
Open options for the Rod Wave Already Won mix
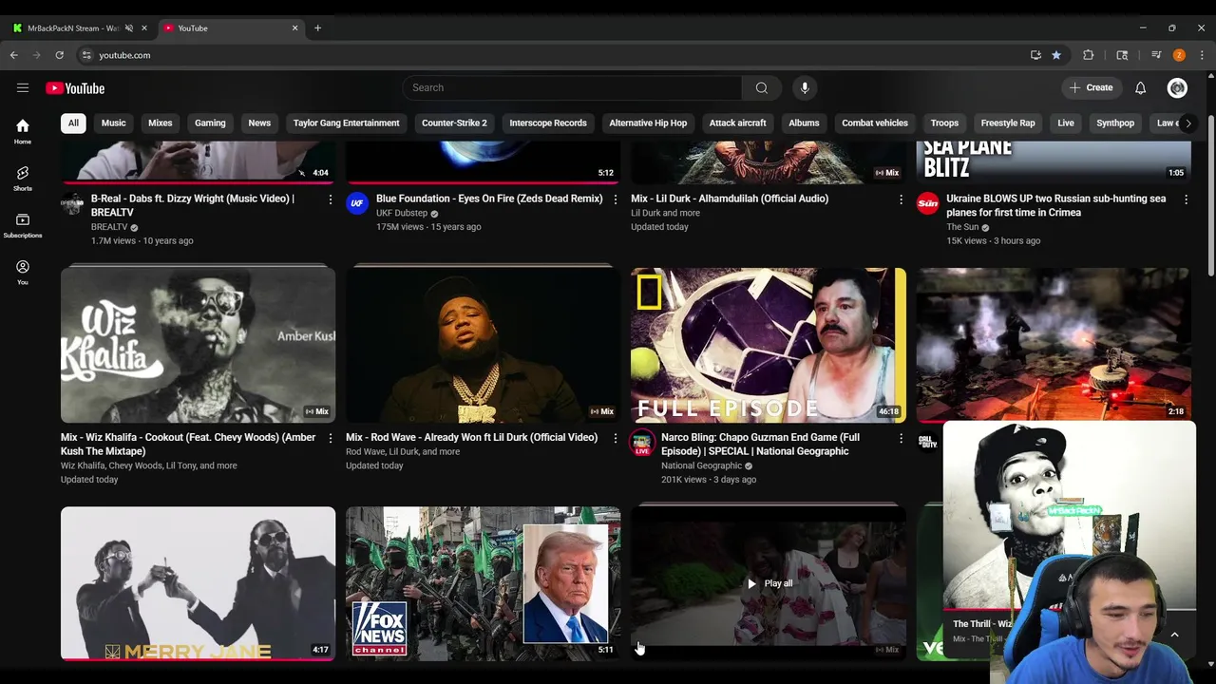tap(616, 438)
